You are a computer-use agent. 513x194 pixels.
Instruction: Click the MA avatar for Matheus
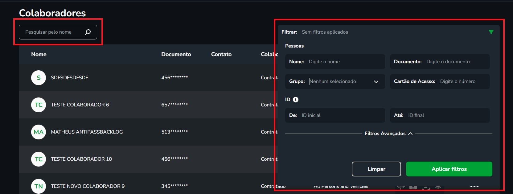pyautogui.click(x=39, y=132)
